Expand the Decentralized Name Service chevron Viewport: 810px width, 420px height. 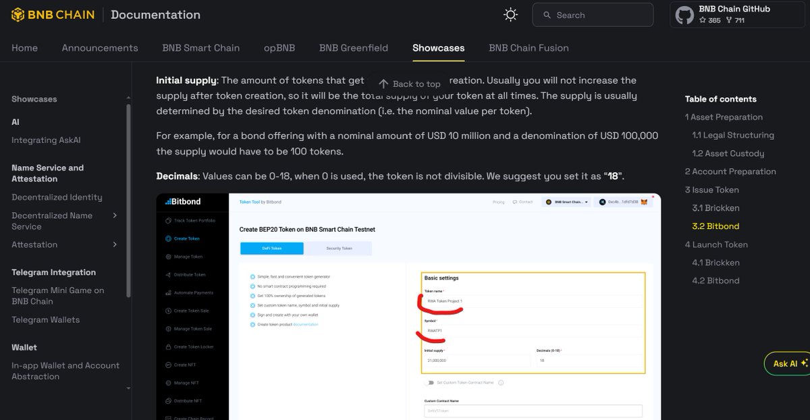point(115,215)
